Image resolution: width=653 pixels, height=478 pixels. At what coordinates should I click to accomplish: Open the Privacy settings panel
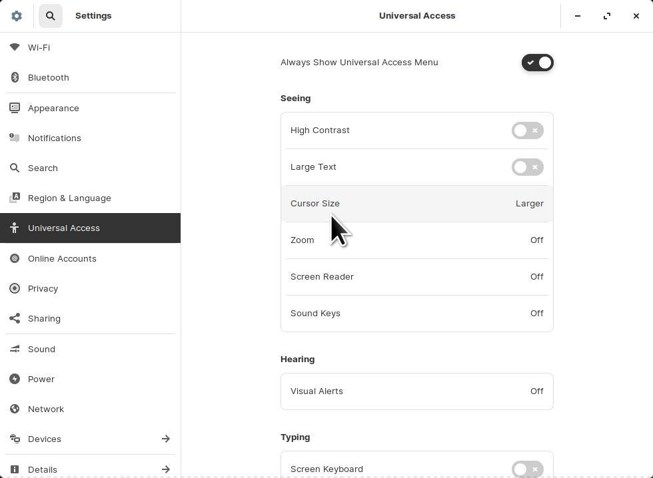43,288
